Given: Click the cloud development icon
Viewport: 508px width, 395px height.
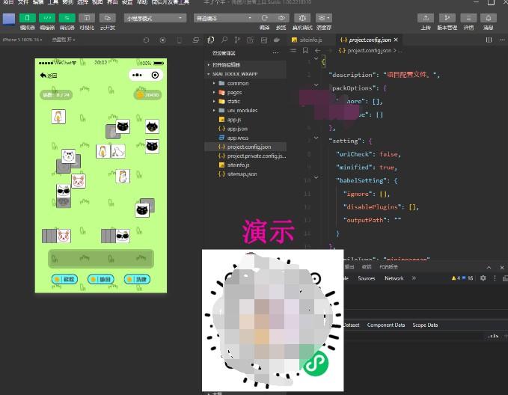Looking at the screenshot, I should (x=107, y=17).
